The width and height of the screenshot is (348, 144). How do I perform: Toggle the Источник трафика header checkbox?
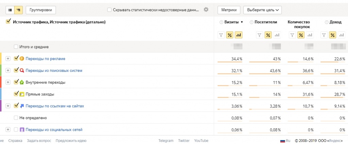tap(8, 21)
